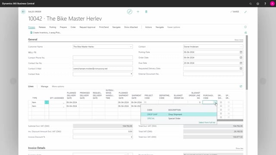Click Inv. Discount Amount Excl. VAT field
This screenshot has height=155, width=276.
103,131
